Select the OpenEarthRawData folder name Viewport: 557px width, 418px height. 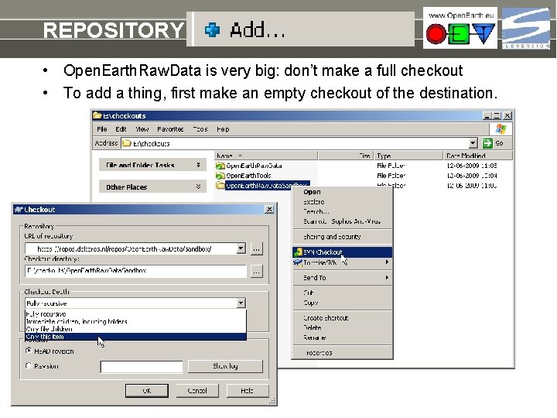[254, 166]
